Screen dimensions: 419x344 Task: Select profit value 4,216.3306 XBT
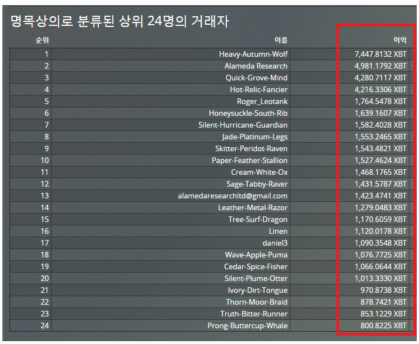tap(380, 89)
